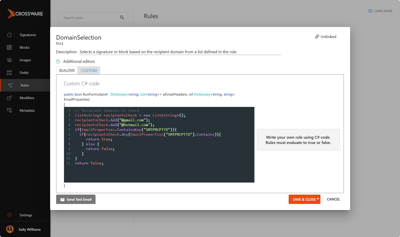Click the Additional editors lock icon
400x237 pixels.
58,61
